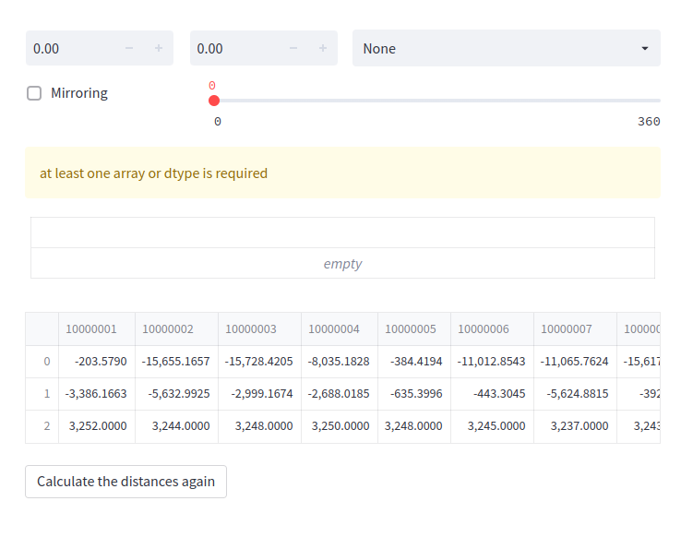Screen dimensions: 693x537
Task: Select the cell -443.3045
Action: [x=493, y=394]
